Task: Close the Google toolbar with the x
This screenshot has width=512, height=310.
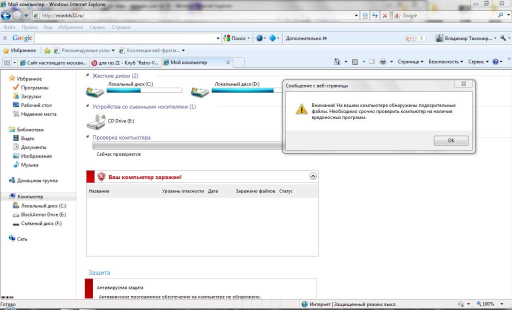Action: [5, 38]
